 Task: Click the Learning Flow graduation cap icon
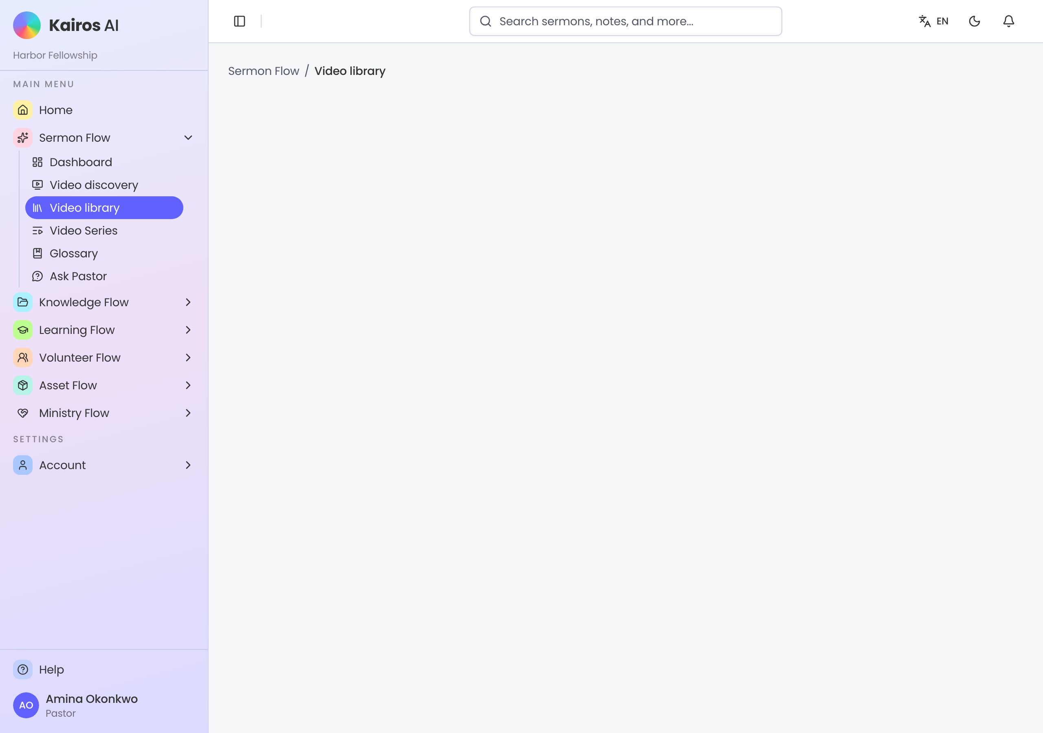(x=23, y=330)
